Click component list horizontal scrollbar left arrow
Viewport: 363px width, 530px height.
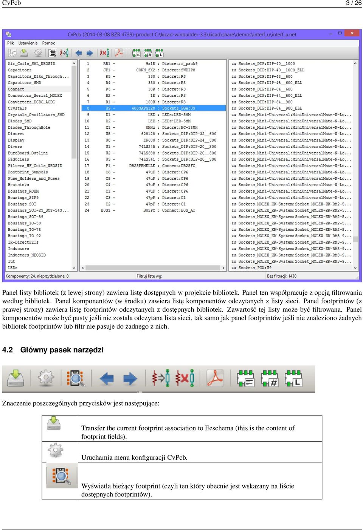click(x=82, y=268)
